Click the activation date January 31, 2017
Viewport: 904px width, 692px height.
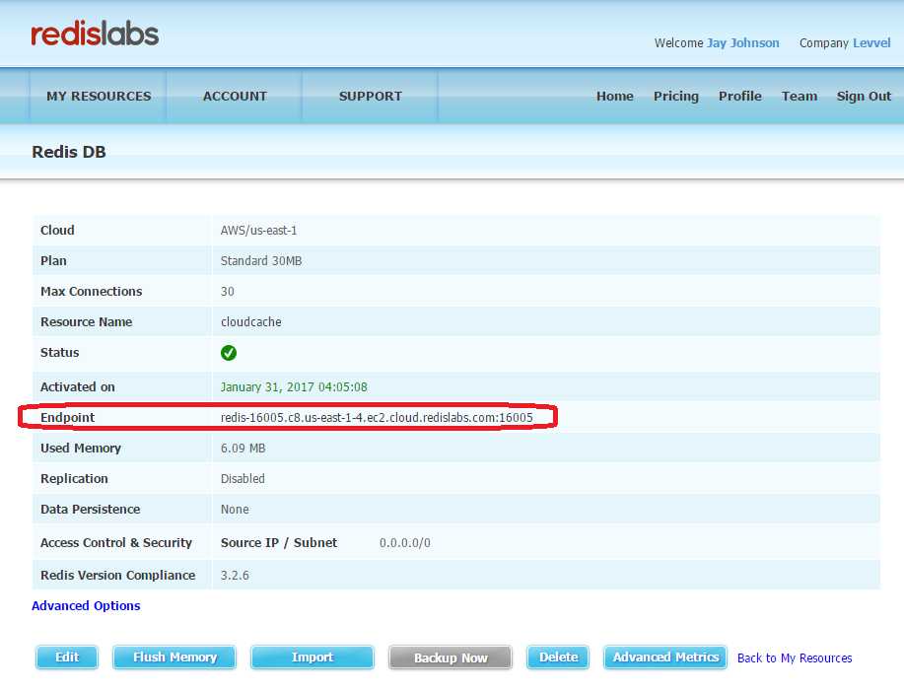click(294, 387)
